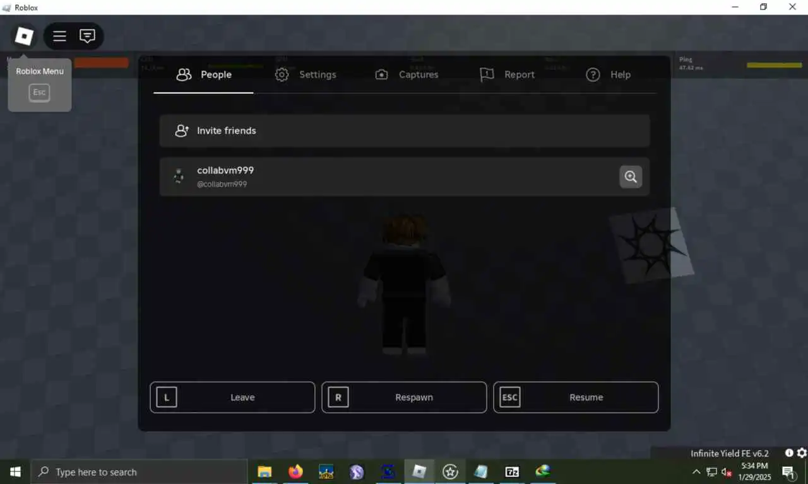Leave the game with the Leave button
The image size is (808, 484).
coord(232,397)
